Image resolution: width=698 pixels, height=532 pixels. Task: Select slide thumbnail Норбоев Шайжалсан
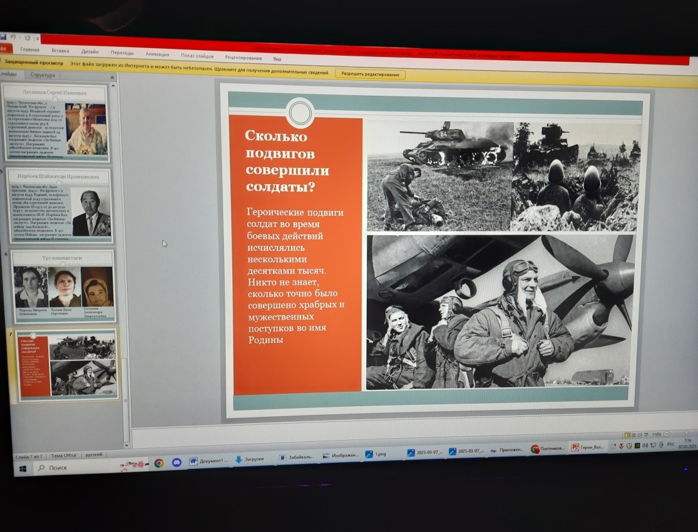59,206
